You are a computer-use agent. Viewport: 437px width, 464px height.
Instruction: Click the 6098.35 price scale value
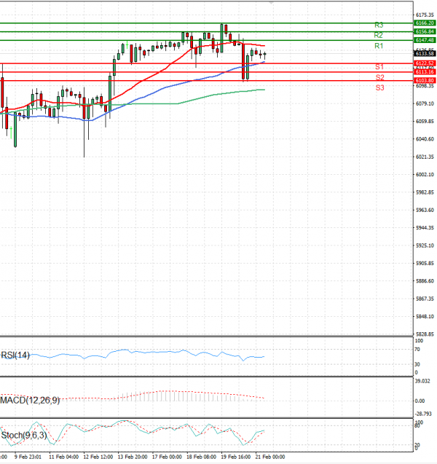(425, 86)
